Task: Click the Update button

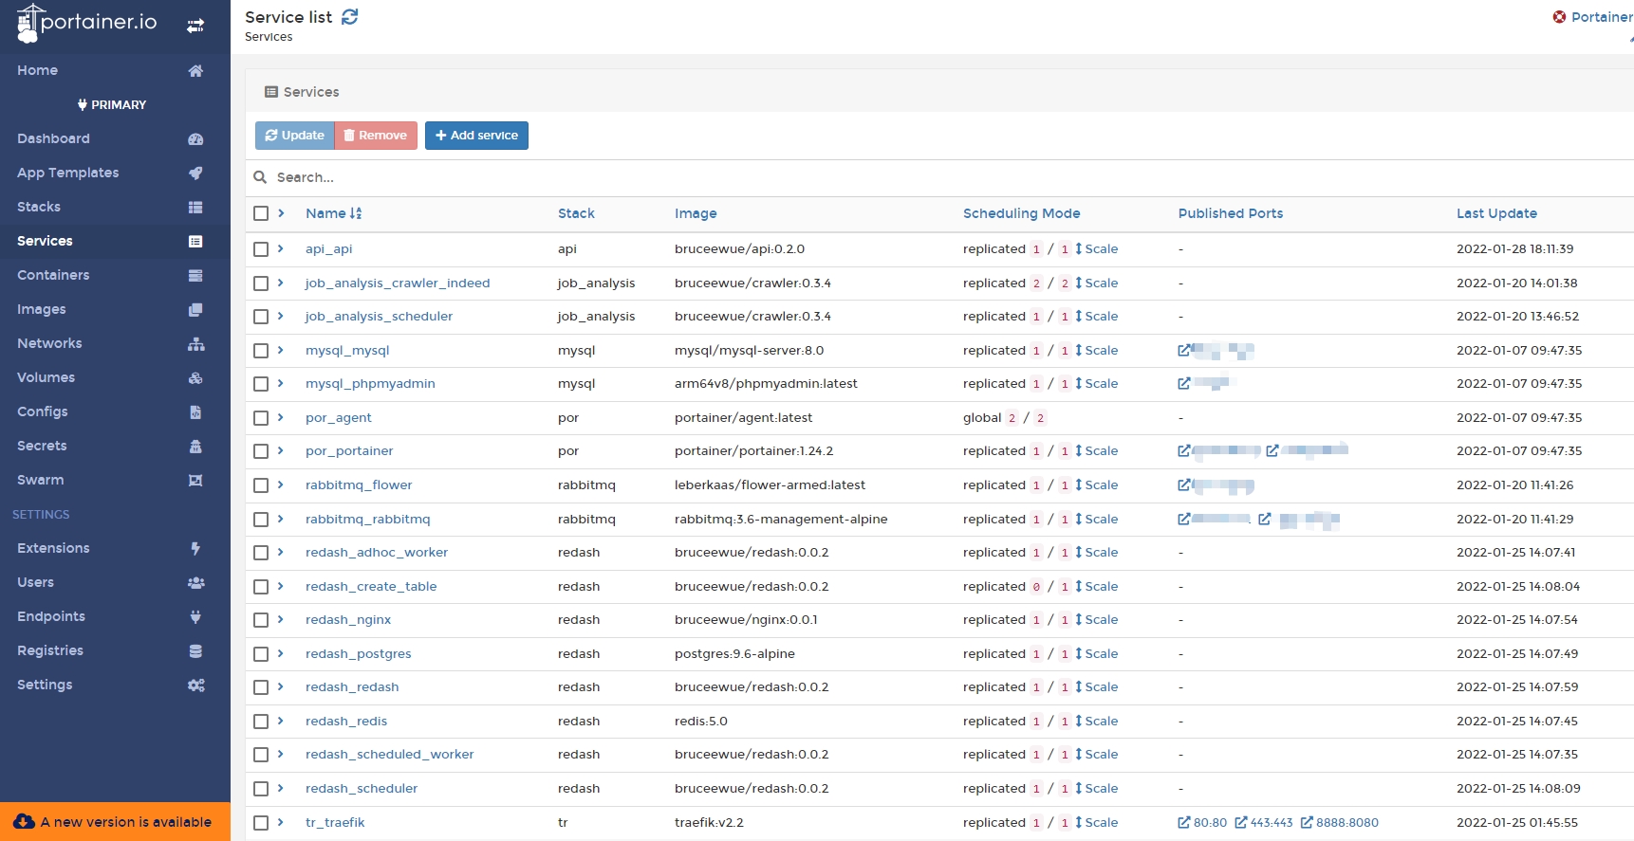Action: [x=295, y=136]
